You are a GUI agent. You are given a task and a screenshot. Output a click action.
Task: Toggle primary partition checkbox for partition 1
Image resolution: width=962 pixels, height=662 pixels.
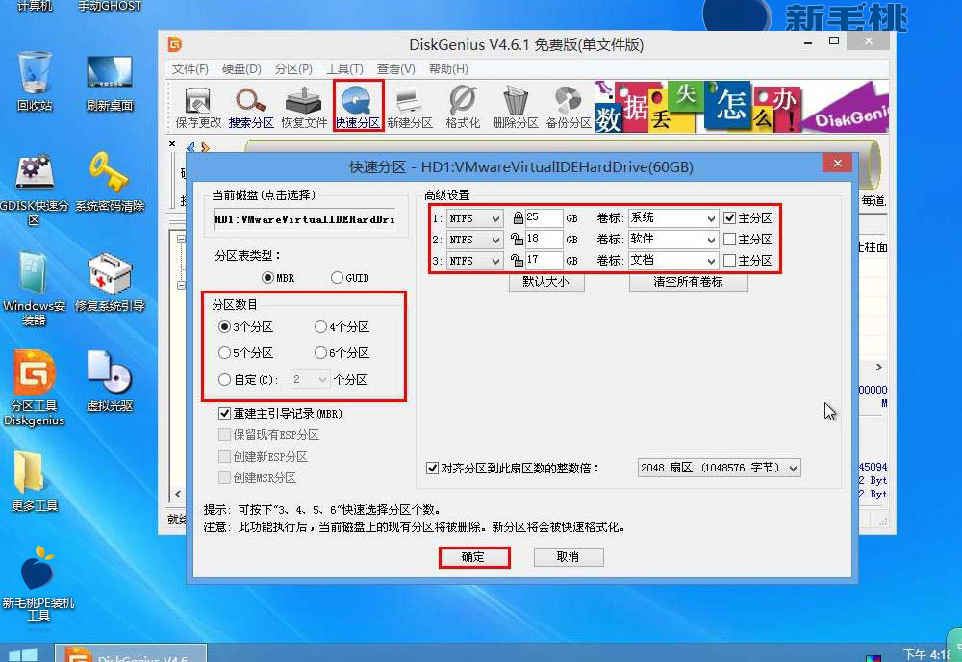(x=729, y=217)
